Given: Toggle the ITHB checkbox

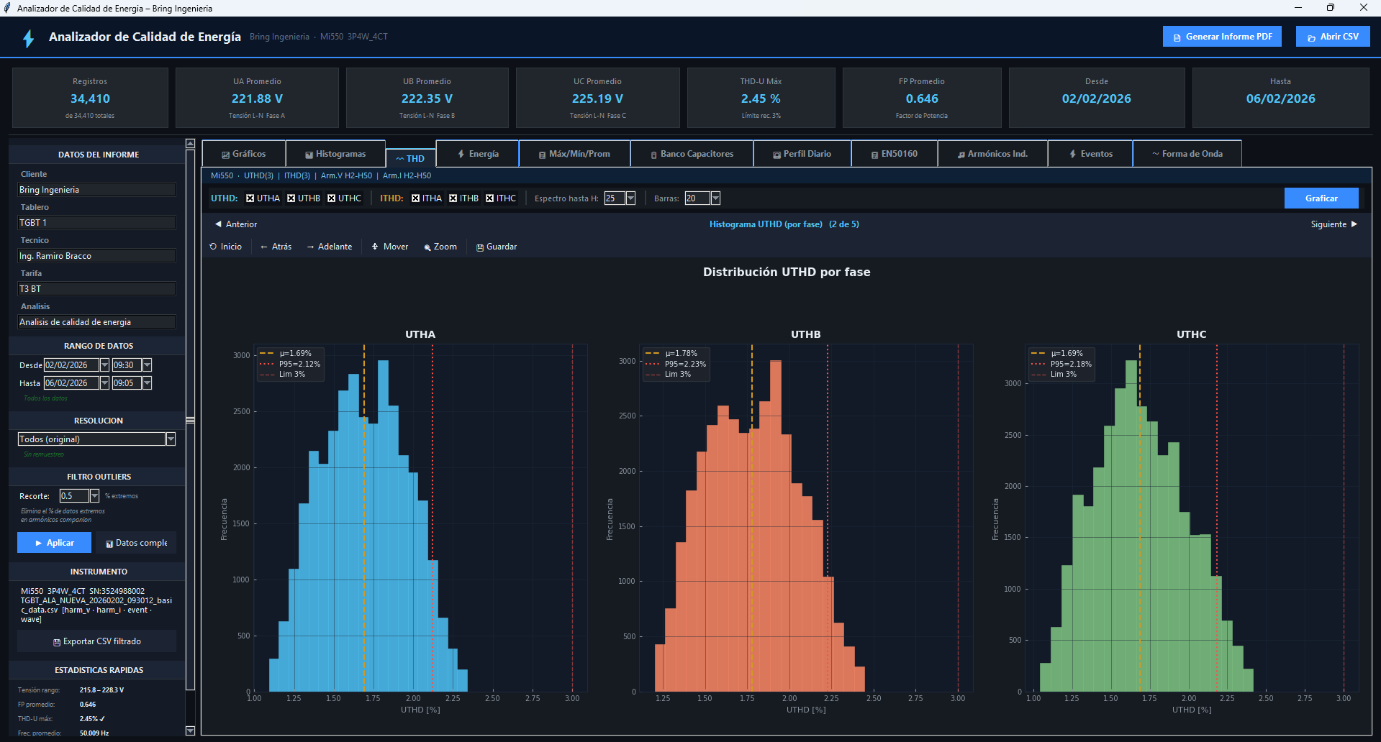Looking at the screenshot, I should click(453, 198).
